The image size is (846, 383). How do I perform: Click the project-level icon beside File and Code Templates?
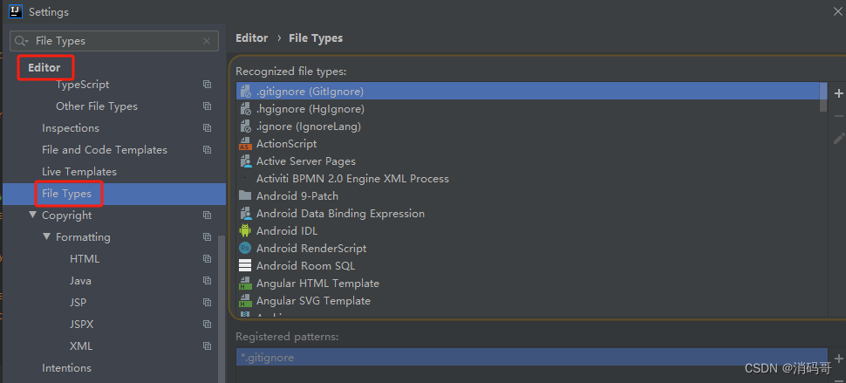(208, 150)
